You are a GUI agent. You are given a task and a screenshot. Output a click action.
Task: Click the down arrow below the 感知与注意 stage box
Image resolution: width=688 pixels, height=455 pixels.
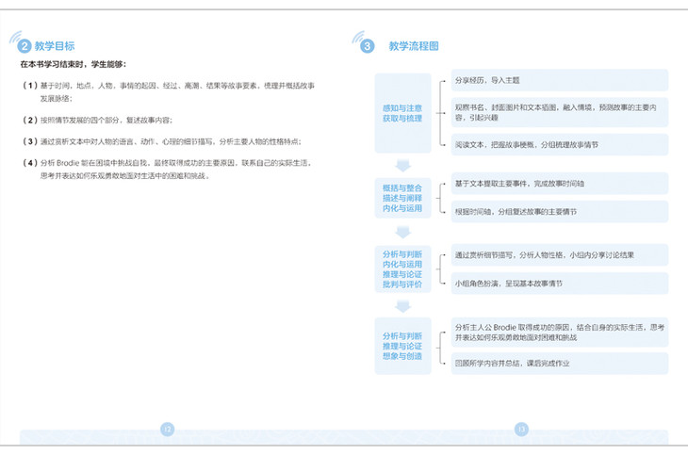click(402, 161)
